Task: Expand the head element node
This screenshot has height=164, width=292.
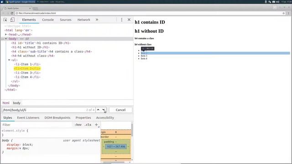Action: [6, 35]
